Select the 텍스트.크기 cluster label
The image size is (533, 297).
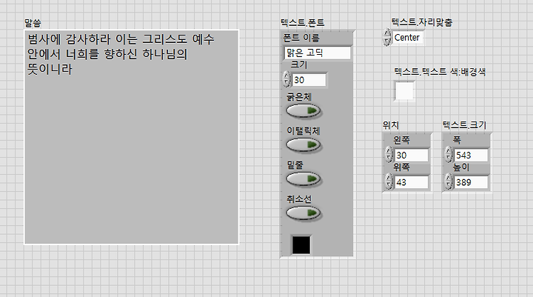tap(464, 125)
